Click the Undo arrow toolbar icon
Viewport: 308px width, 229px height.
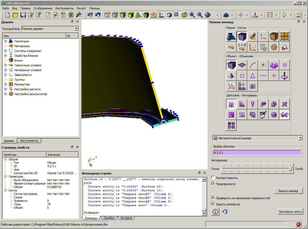[98, 15]
